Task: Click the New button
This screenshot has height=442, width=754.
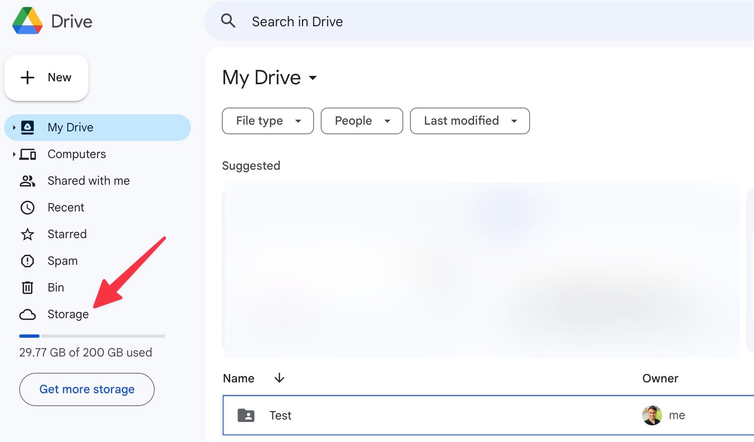Action: coord(46,77)
